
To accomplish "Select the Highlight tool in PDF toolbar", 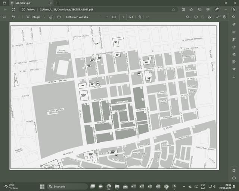I will click(x=13, y=17).
